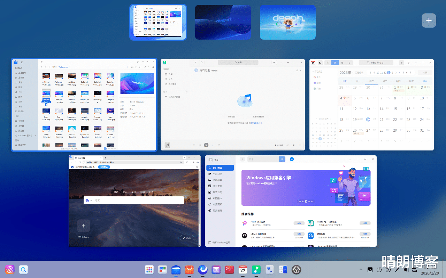Install uTools from the App Store list
This screenshot has width=446, height=278.
point(299,234)
